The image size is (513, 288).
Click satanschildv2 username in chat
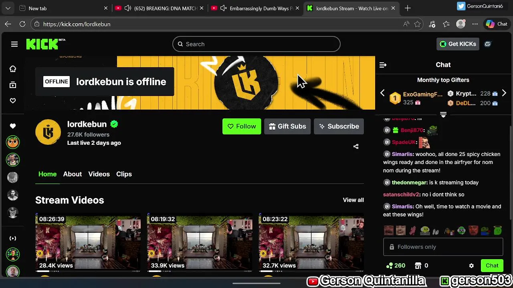[x=401, y=194]
